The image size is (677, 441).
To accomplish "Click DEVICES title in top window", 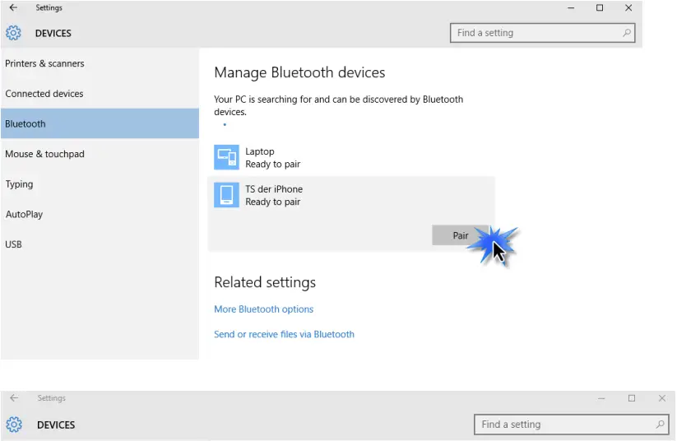I will tap(53, 33).
